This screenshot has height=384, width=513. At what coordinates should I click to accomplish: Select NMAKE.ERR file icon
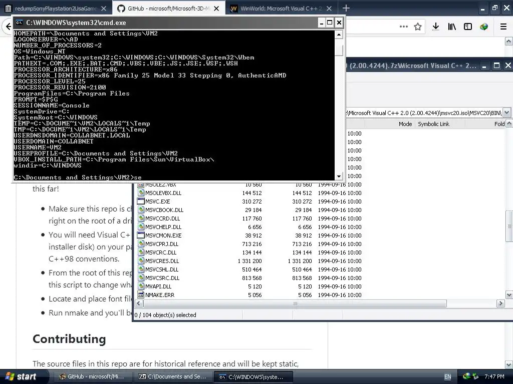coord(141,294)
